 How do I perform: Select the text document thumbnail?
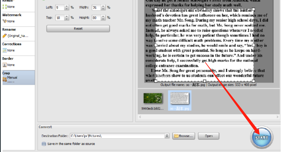[x=180, y=98]
